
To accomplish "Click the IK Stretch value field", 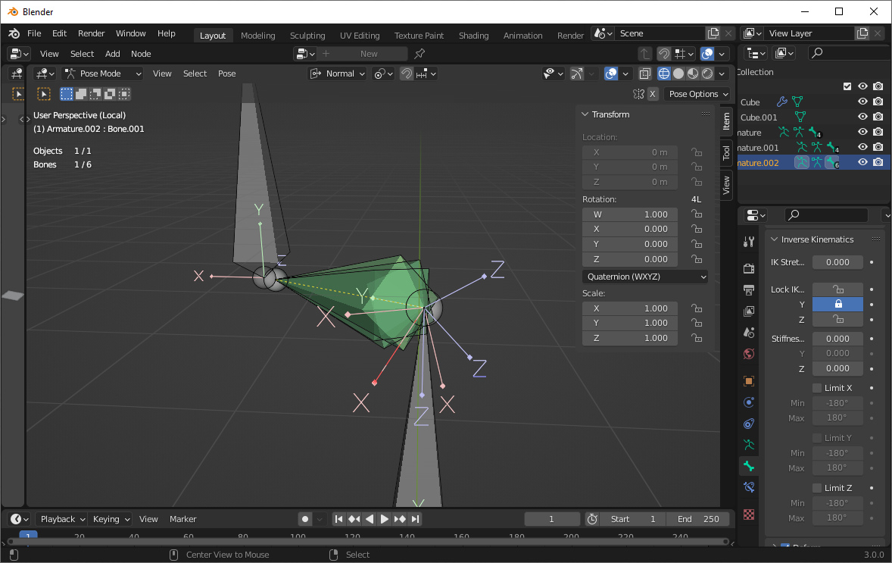I will tap(837, 262).
